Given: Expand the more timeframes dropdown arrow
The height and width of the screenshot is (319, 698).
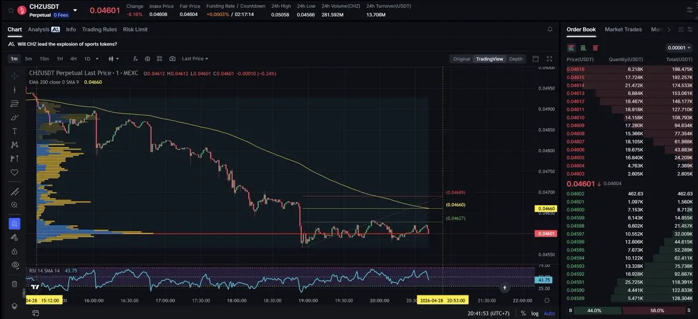Looking at the screenshot, I should tap(97, 59).
